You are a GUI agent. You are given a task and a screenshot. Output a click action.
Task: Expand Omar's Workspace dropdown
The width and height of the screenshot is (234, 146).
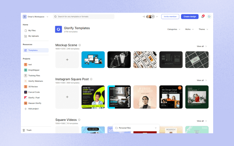coord(48,17)
